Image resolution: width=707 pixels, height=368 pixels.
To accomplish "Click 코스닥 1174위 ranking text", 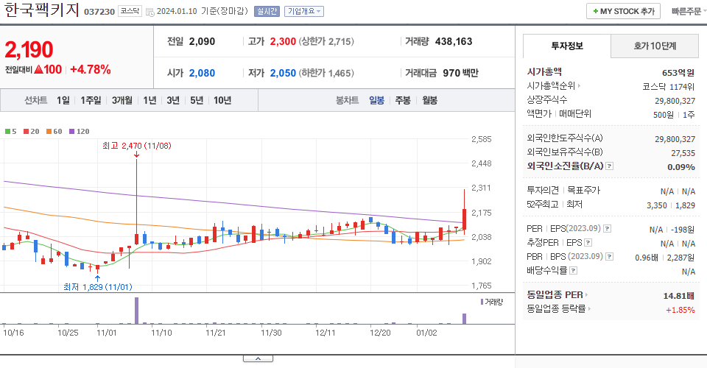I will tap(669, 87).
